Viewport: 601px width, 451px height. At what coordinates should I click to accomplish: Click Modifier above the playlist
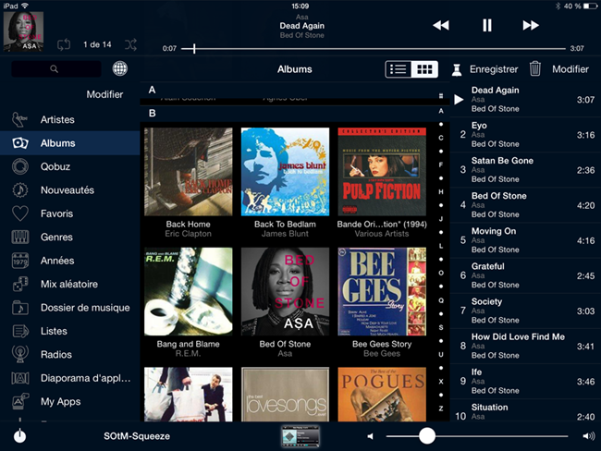coord(570,69)
